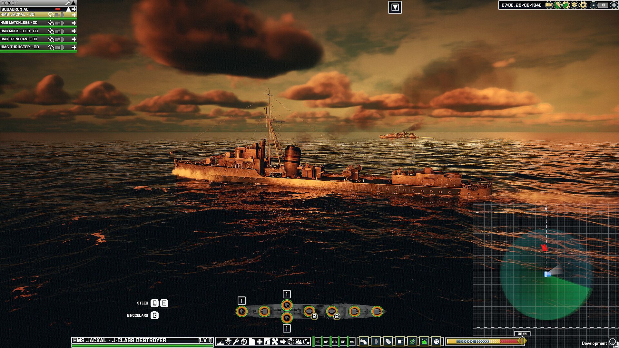
Task: Open the top center dropdown arrow
Action: [395, 7]
